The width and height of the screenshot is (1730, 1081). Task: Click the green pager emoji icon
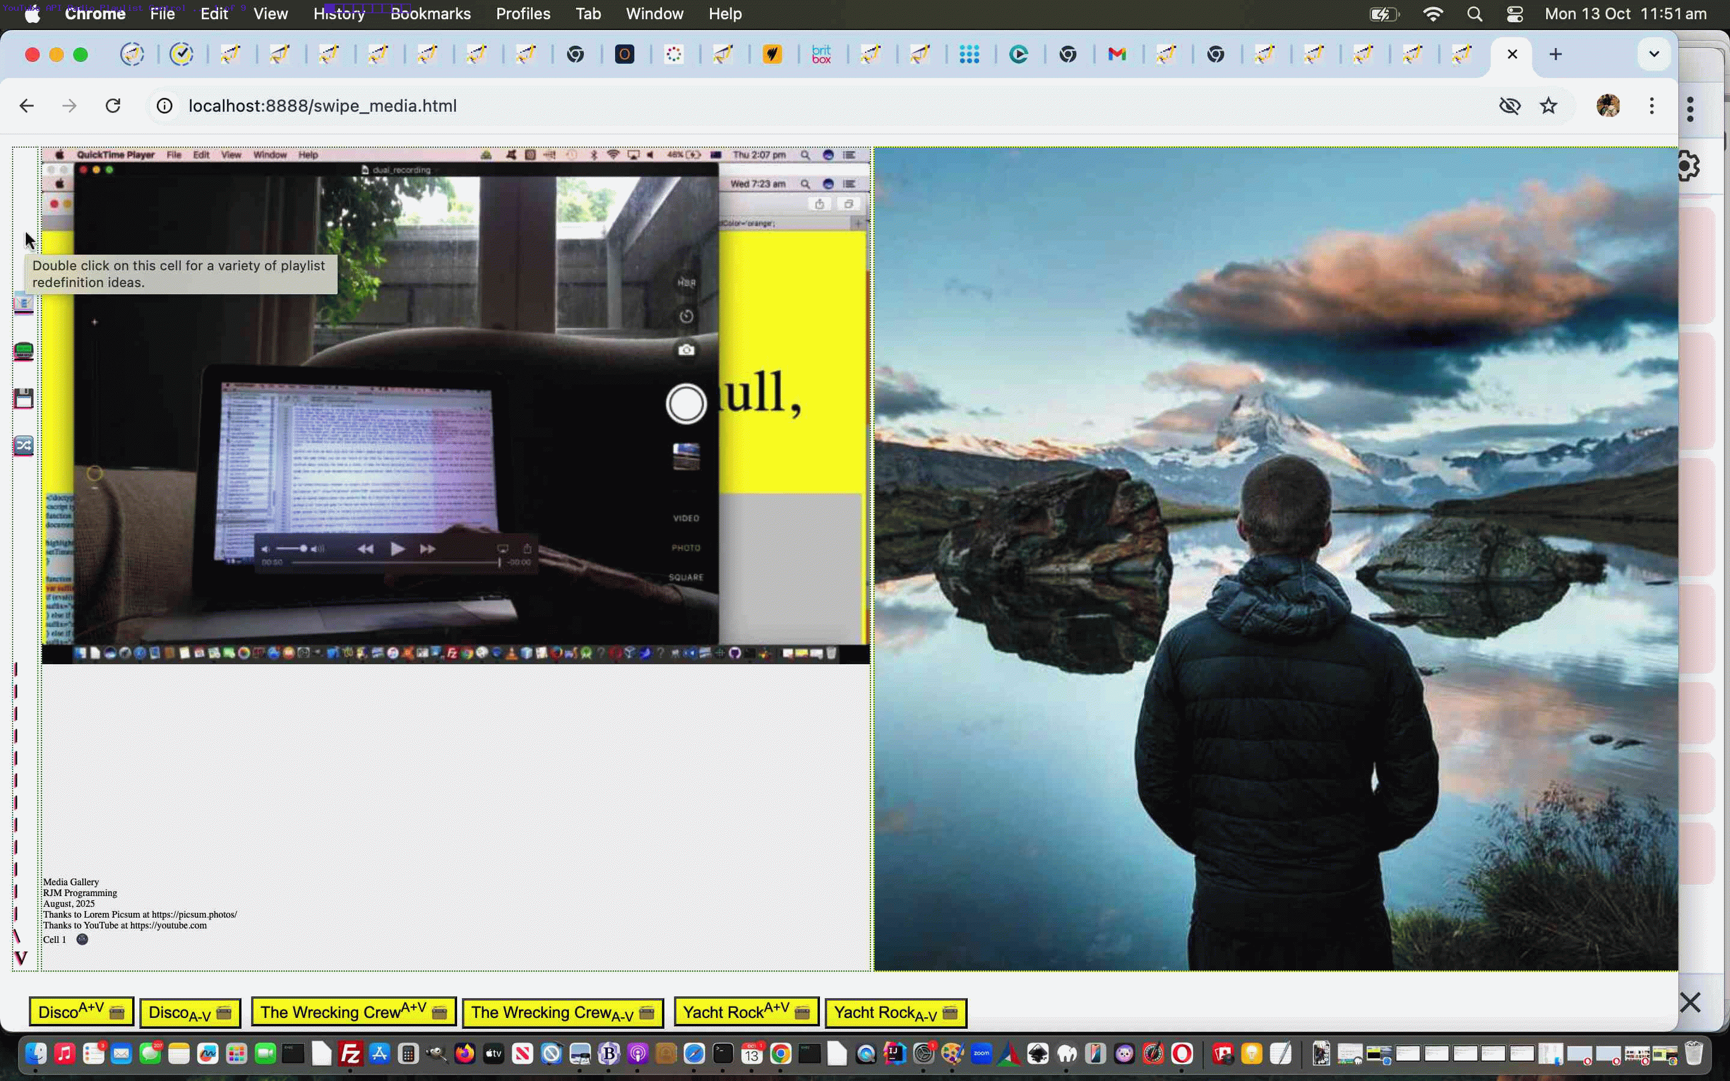pyautogui.click(x=23, y=351)
